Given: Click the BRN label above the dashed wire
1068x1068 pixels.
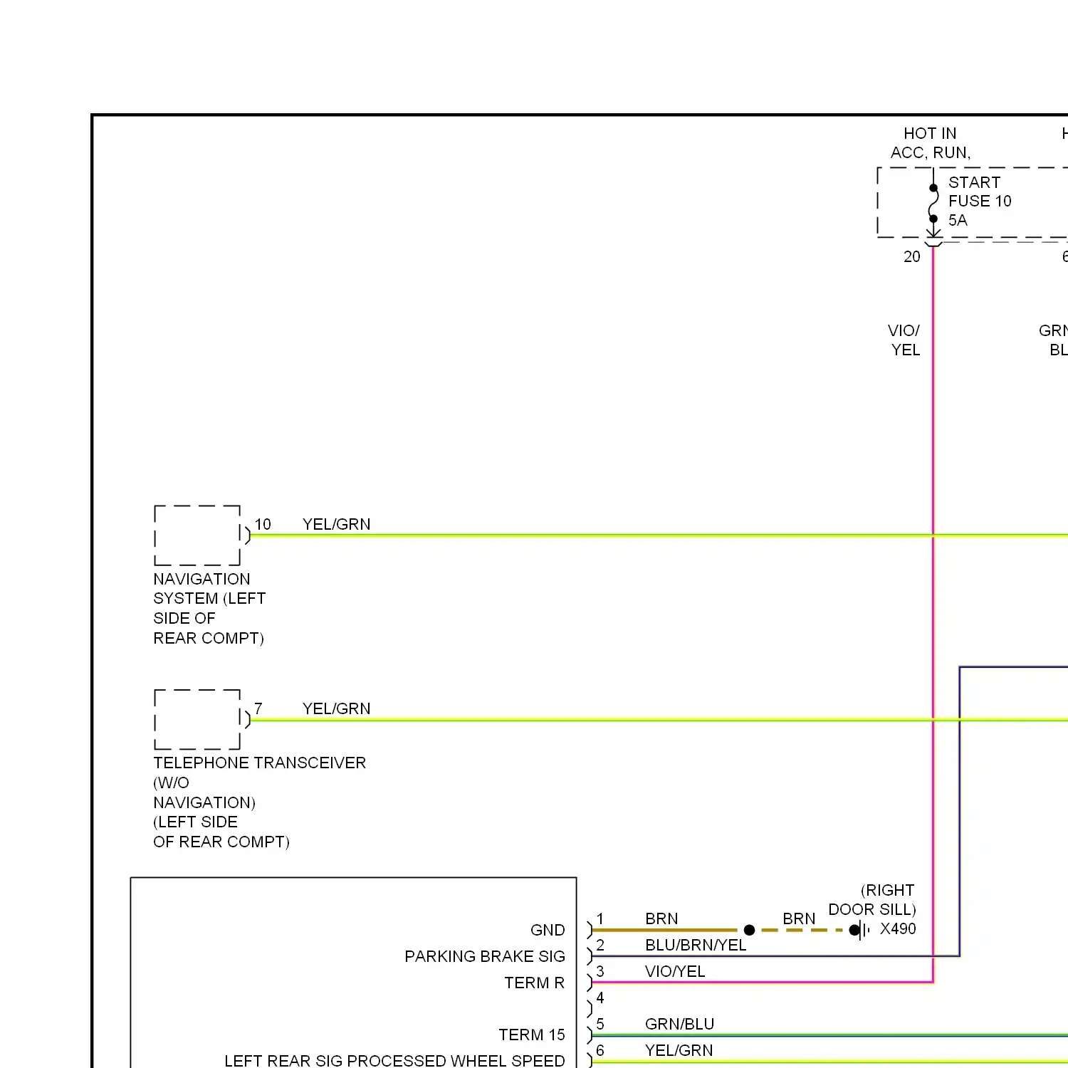Looking at the screenshot, I should pos(799,919).
